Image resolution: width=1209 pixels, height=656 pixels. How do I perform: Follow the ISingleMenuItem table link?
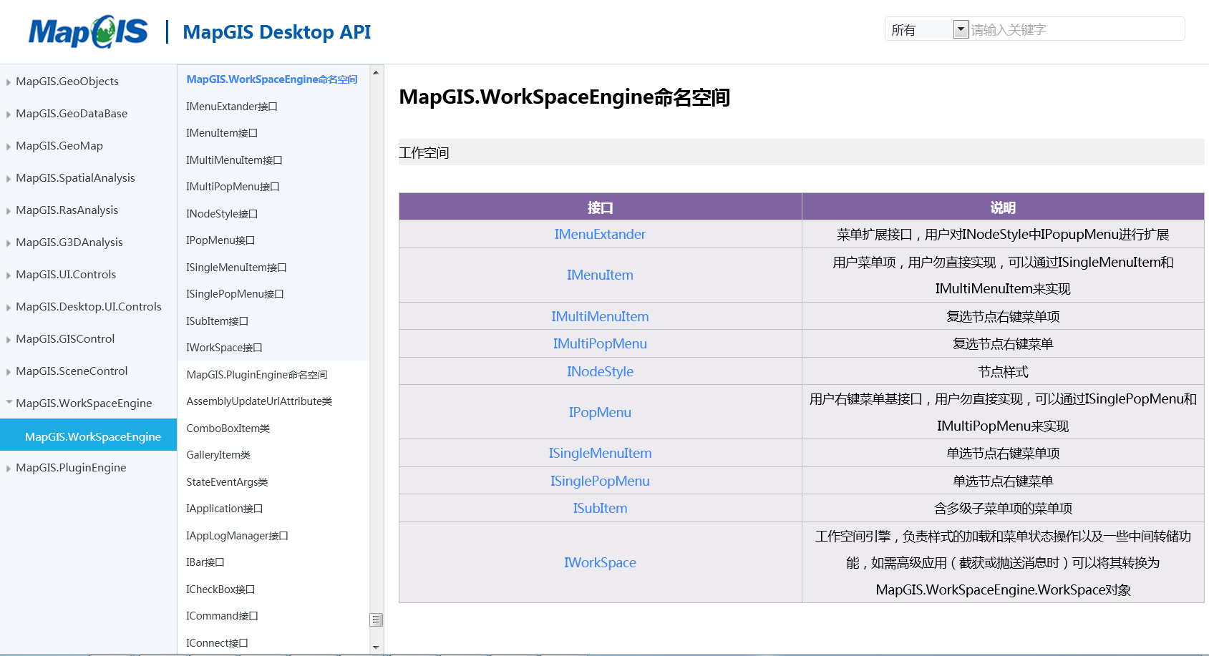pos(600,453)
